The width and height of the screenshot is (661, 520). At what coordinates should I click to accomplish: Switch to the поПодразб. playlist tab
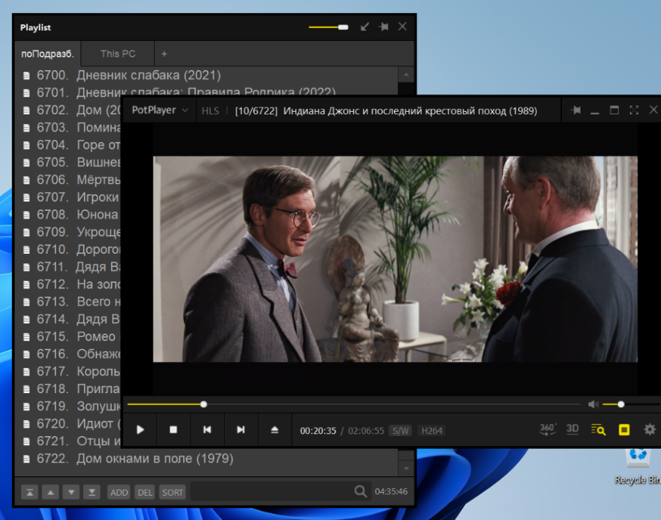tap(48, 54)
